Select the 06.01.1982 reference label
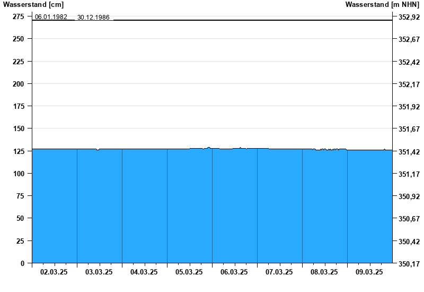Viewport: 424px width, 292px height. 51,17
